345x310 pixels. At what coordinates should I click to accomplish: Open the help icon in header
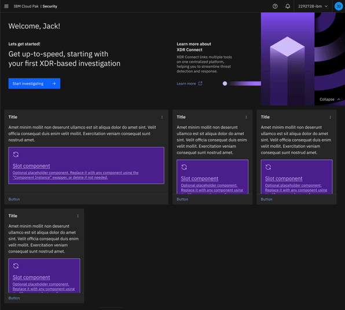(275, 6)
